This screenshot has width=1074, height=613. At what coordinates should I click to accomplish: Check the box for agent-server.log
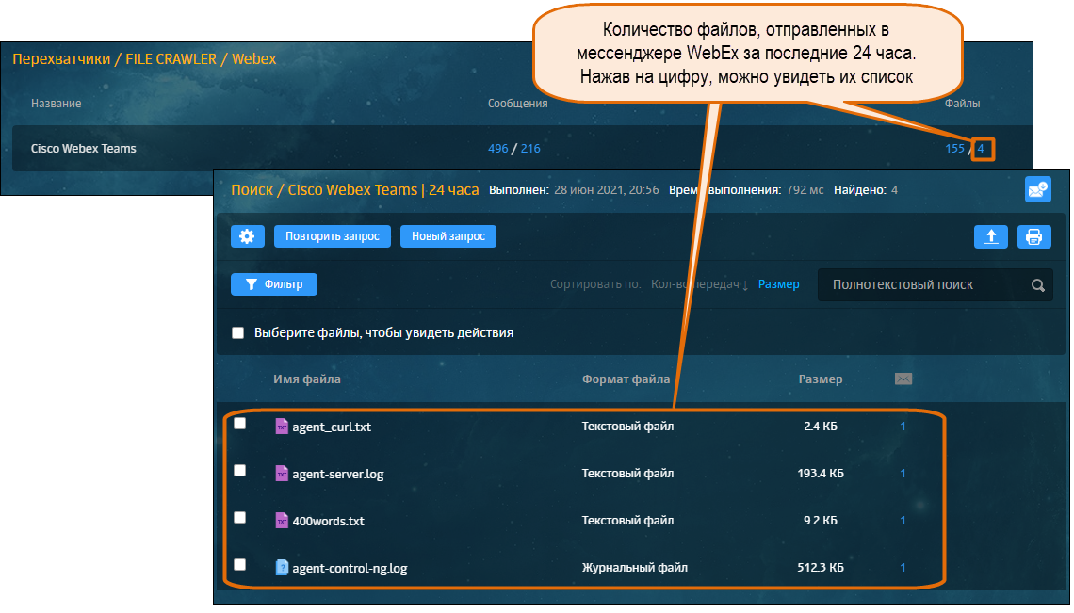(x=239, y=471)
